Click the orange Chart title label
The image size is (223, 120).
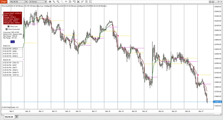(4, 2)
